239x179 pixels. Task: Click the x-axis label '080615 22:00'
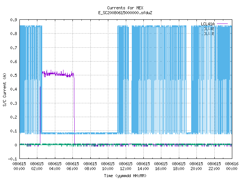click(x=214, y=166)
